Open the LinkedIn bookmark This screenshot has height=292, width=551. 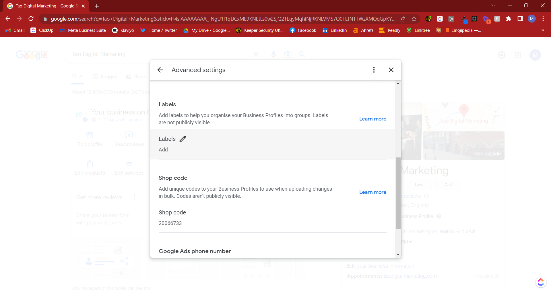tap(335, 30)
